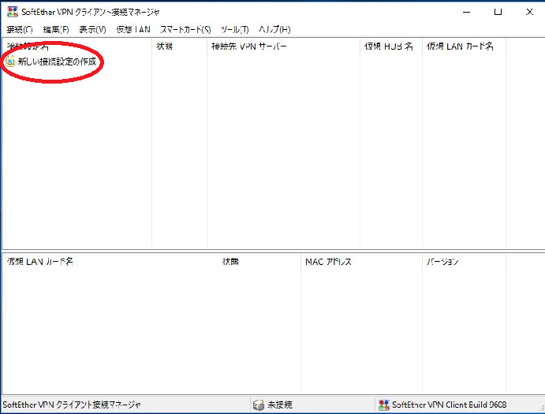Click status bar text SoftEther VPN クライアント接続マネージャ
Viewport: 545px width, 414px height.
(72, 405)
